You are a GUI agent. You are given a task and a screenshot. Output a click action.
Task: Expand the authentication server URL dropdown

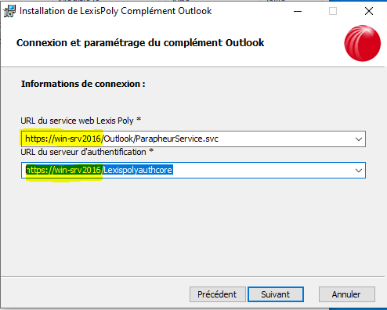tap(359, 171)
